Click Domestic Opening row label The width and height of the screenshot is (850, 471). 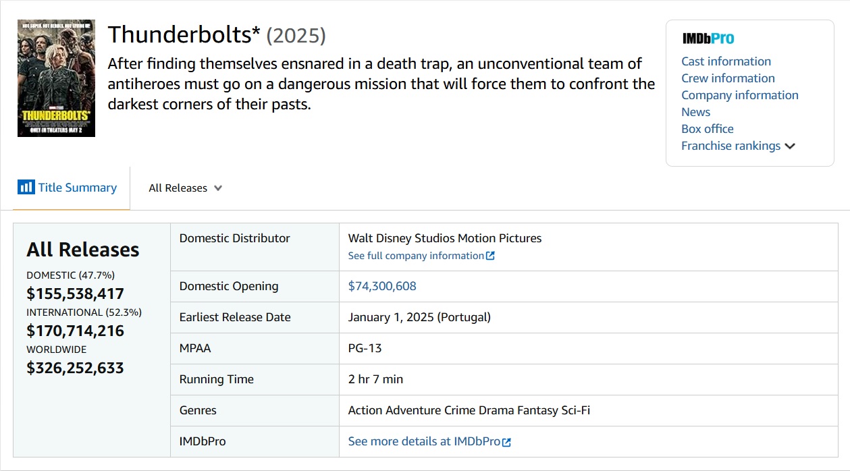pyautogui.click(x=229, y=286)
